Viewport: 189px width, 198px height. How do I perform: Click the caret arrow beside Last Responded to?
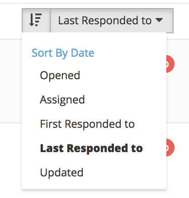point(159,20)
